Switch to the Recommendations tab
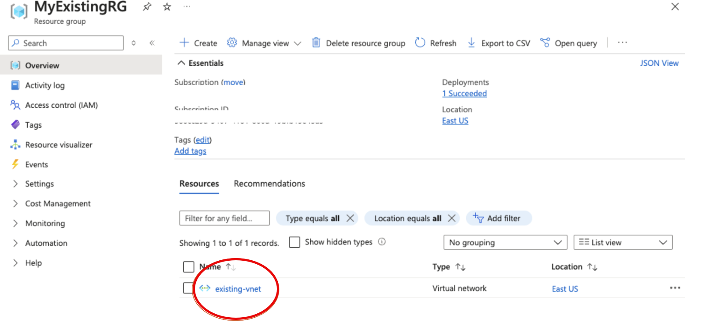This screenshot has width=701, height=326. 269,184
